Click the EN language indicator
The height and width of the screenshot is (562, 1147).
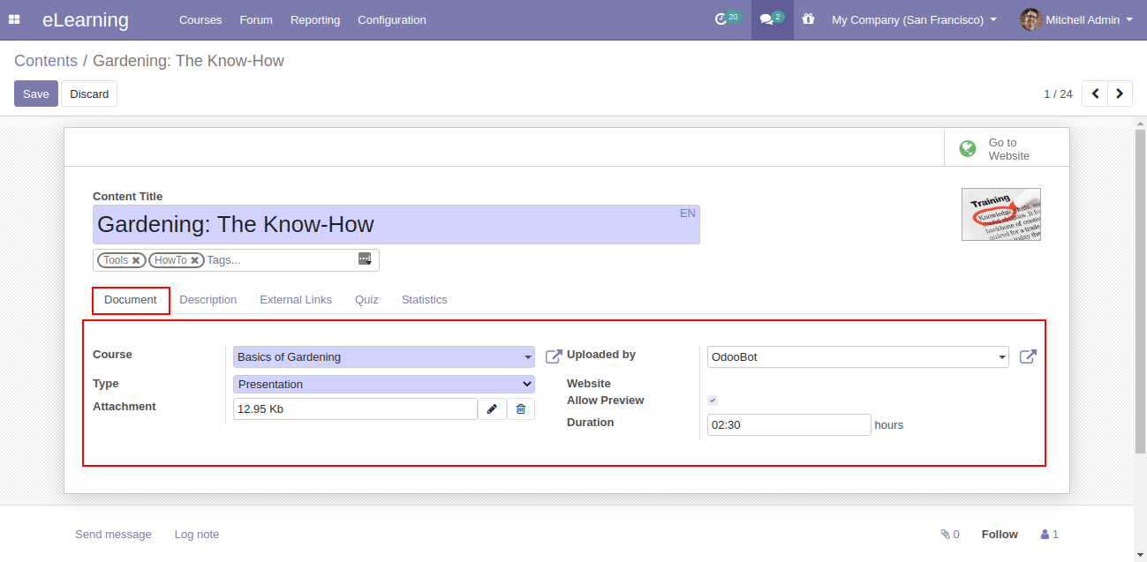pos(688,214)
